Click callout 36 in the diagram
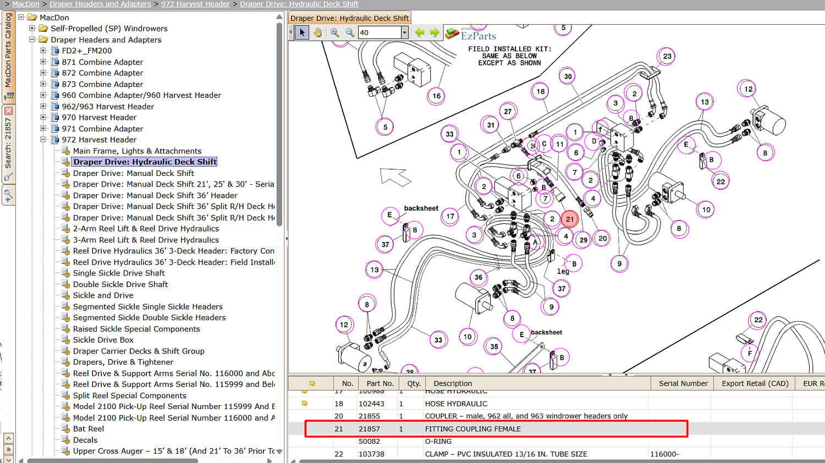The width and height of the screenshot is (825, 463). pyautogui.click(x=479, y=277)
